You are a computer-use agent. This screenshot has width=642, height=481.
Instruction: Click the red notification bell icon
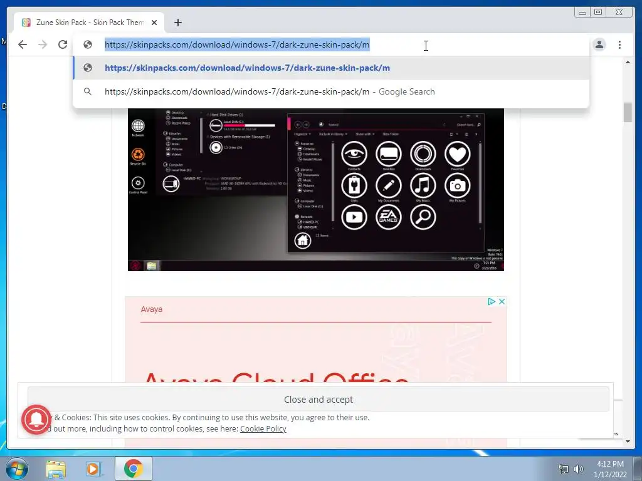36,419
